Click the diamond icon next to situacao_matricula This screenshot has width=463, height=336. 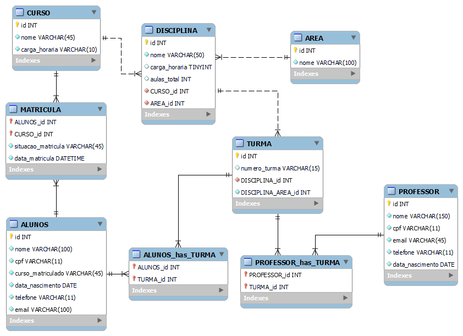point(10,146)
